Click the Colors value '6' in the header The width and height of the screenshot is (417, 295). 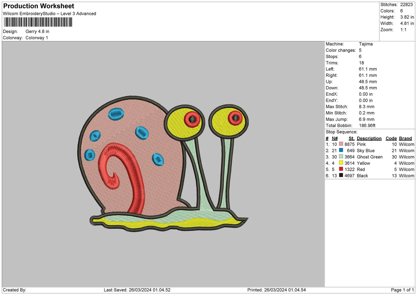[x=401, y=11]
